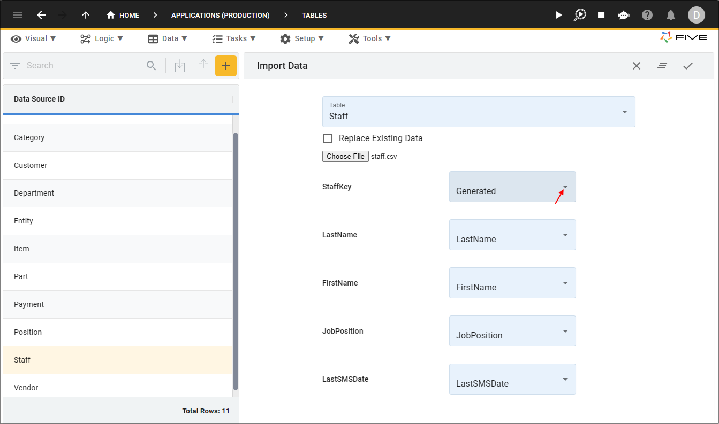
Task: Open the chatbot assistant icon
Action: pos(624,15)
